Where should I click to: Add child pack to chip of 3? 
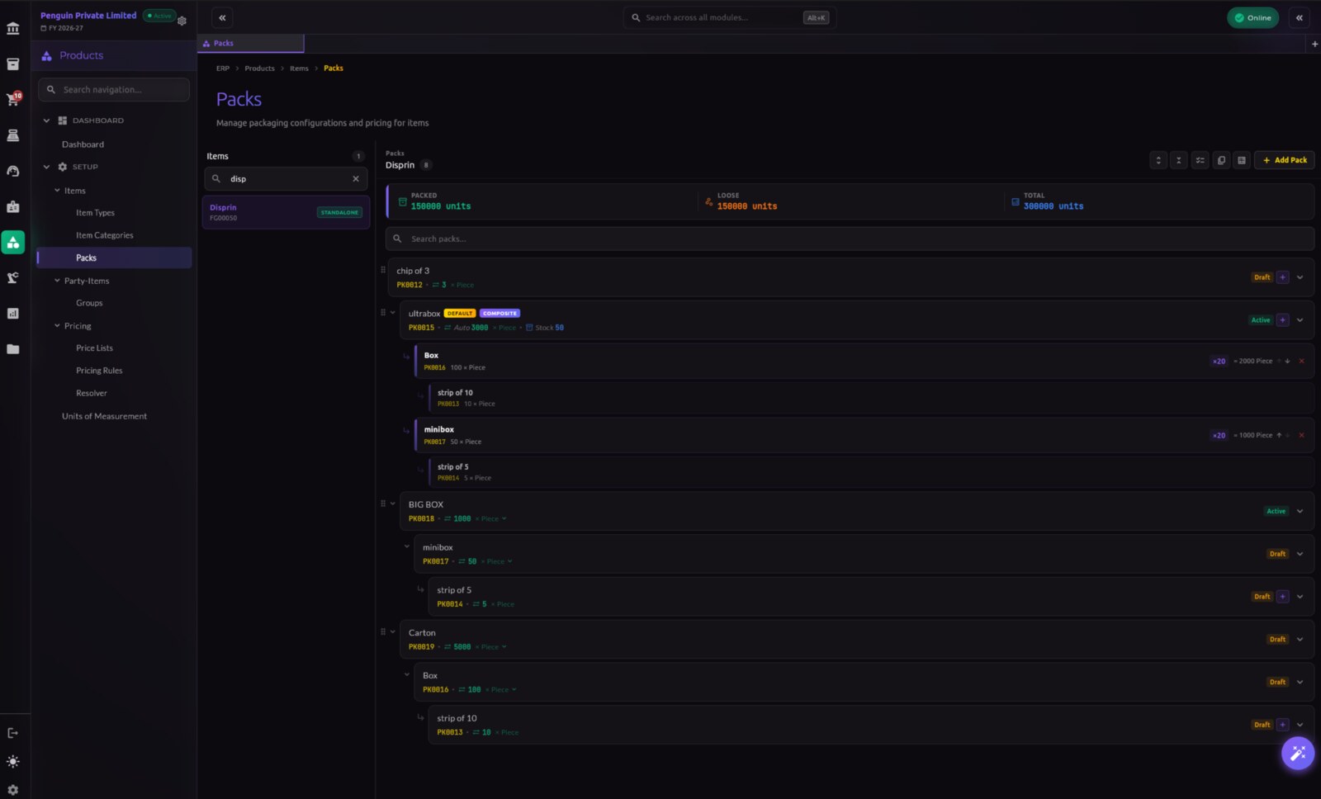pos(1283,277)
